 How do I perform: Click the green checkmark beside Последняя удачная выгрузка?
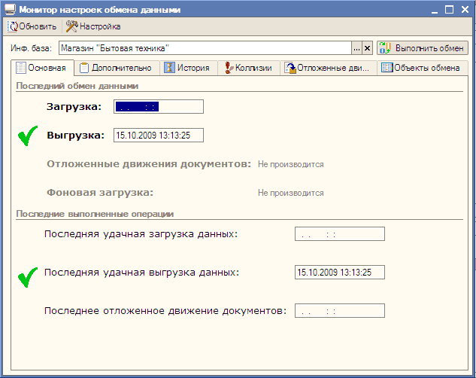pos(29,276)
